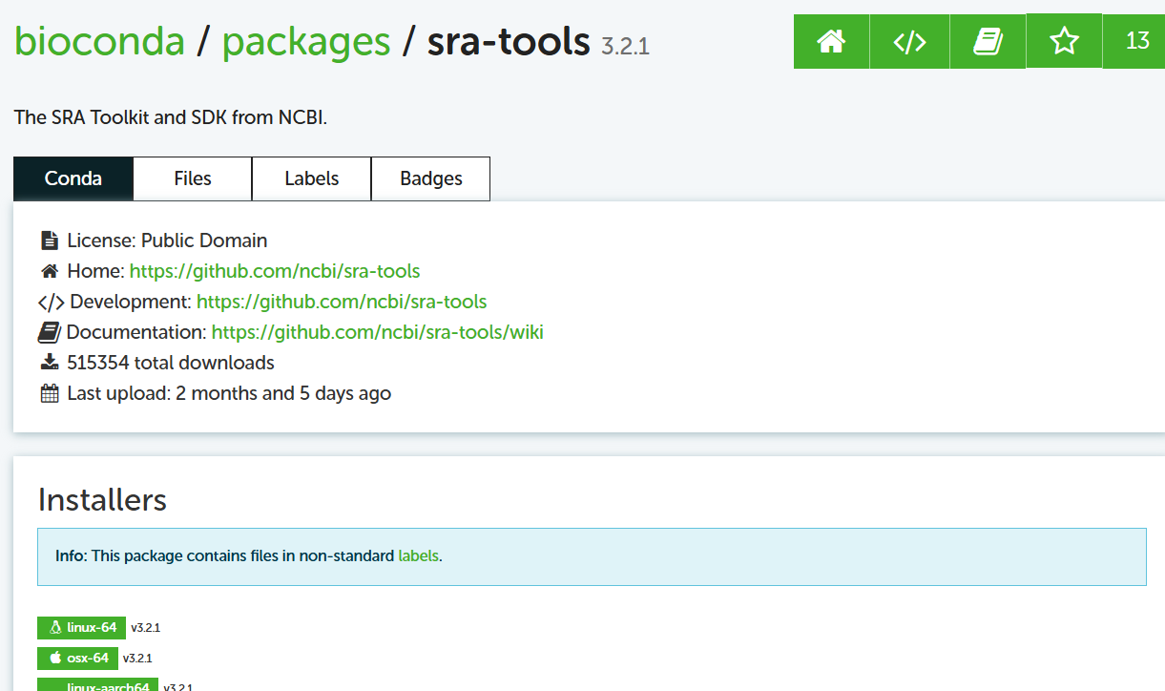Open the Badges tab
The image size is (1165, 691).
431,178
